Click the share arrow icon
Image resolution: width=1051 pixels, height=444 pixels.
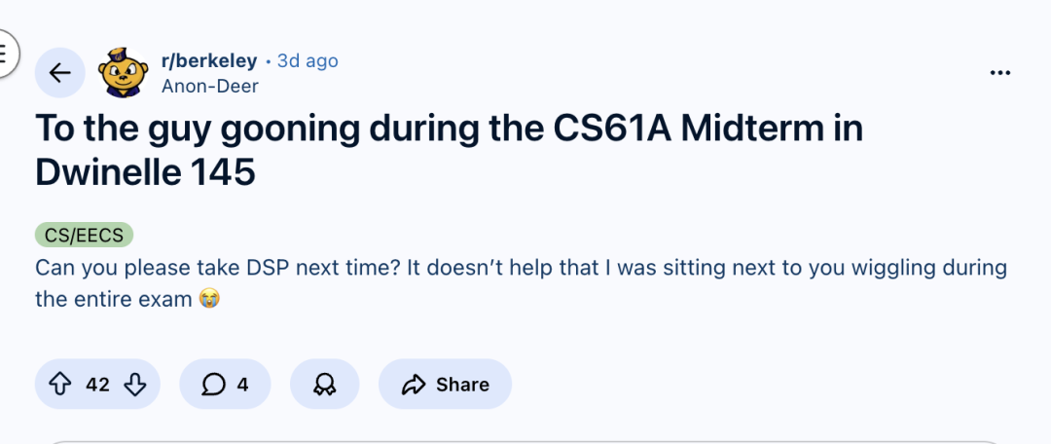click(x=415, y=385)
